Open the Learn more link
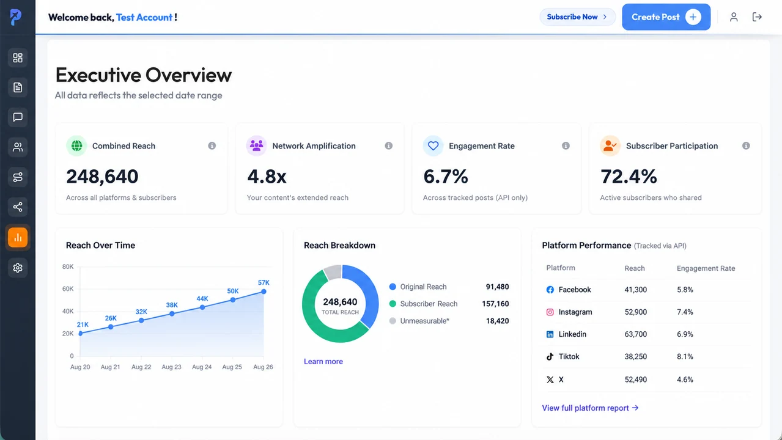Image resolution: width=782 pixels, height=440 pixels. tap(323, 361)
